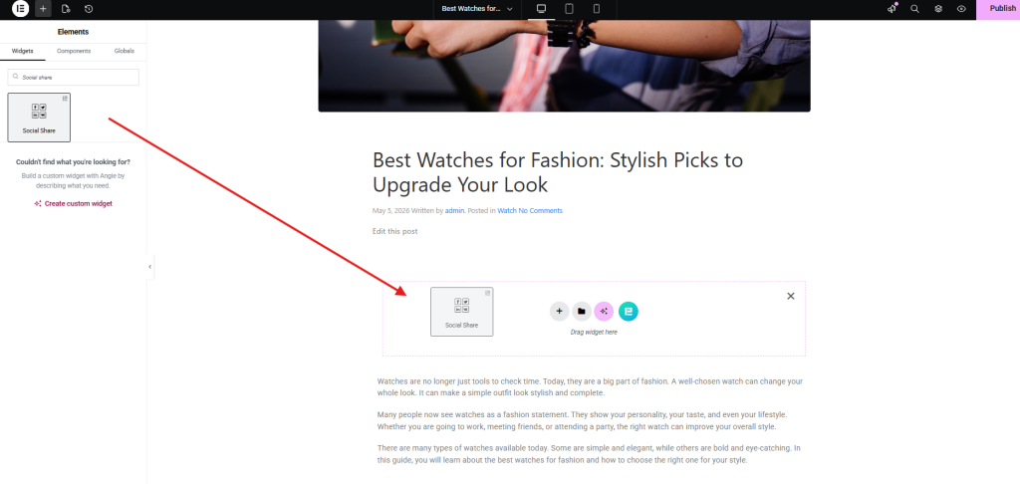This screenshot has width=1020, height=484.
Task: Open the Finder search icon in top bar
Action: [x=914, y=9]
